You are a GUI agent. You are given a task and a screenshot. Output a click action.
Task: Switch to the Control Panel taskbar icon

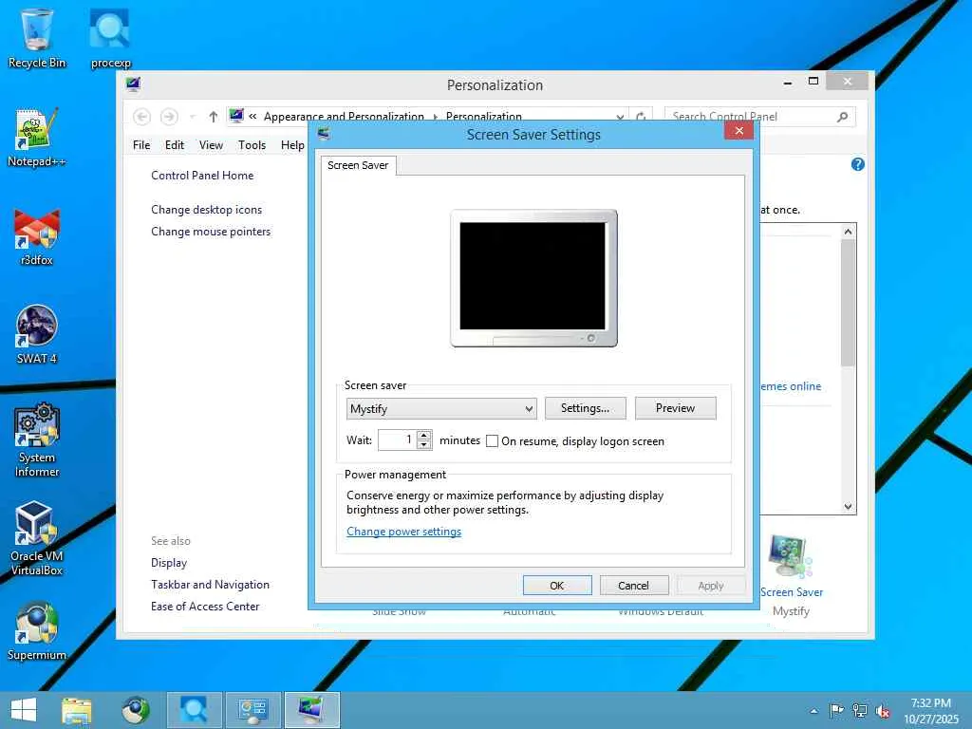[x=252, y=710]
